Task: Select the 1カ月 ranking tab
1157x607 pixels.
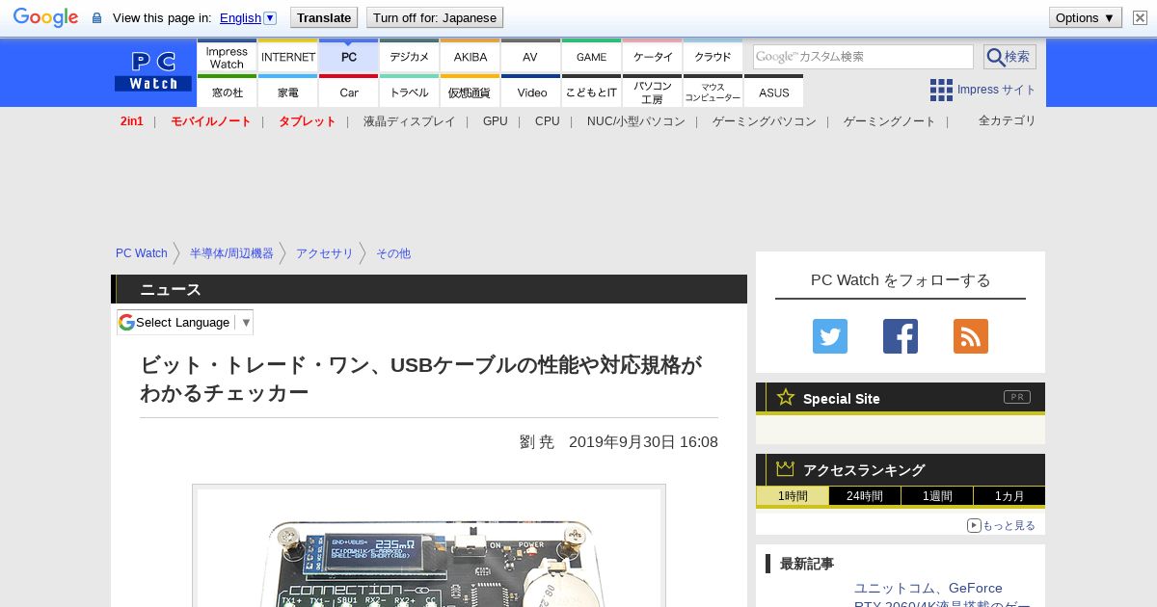Action: pos(1009,496)
